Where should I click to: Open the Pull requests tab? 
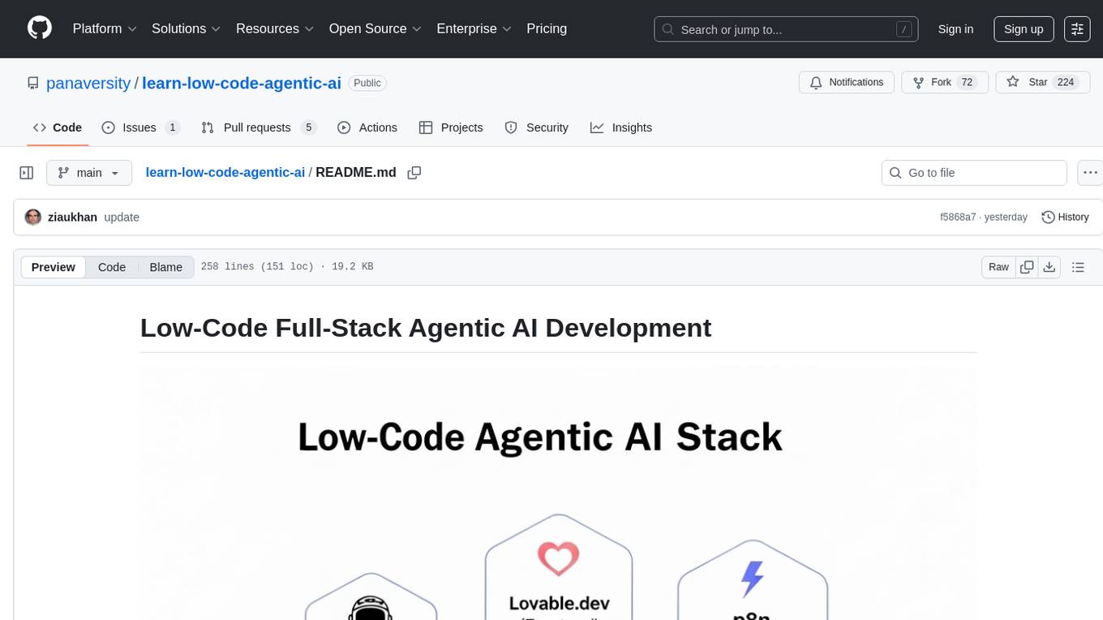coord(258,127)
